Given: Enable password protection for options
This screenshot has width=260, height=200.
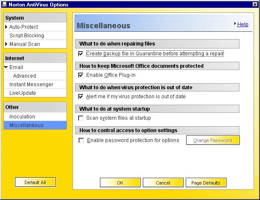Looking at the screenshot, I should point(81,140).
